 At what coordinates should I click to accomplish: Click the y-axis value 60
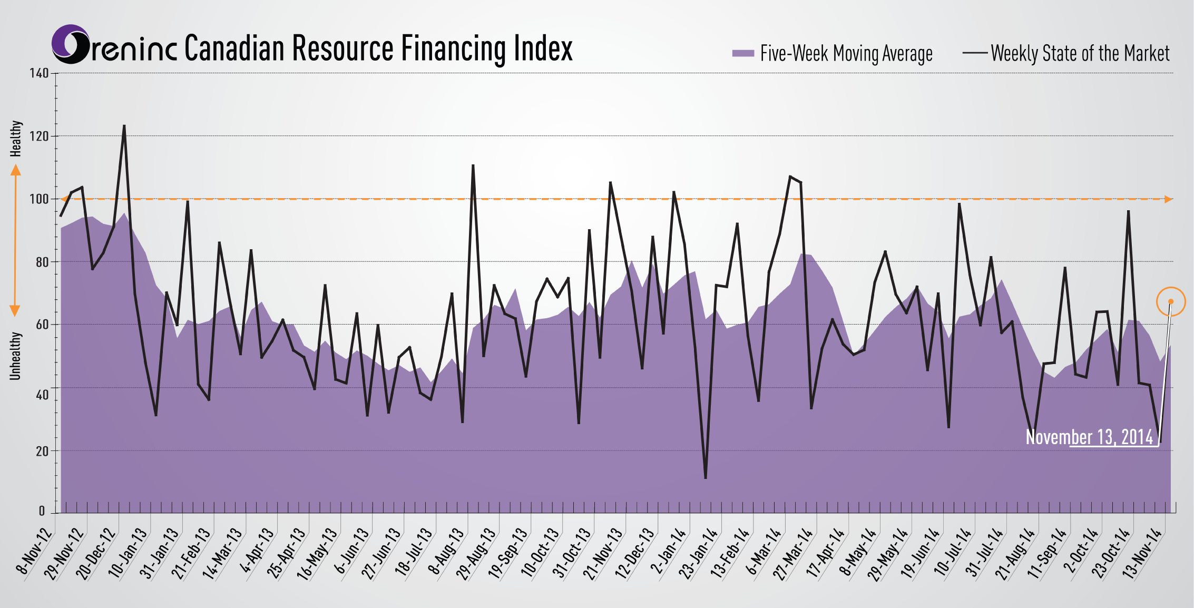42,325
